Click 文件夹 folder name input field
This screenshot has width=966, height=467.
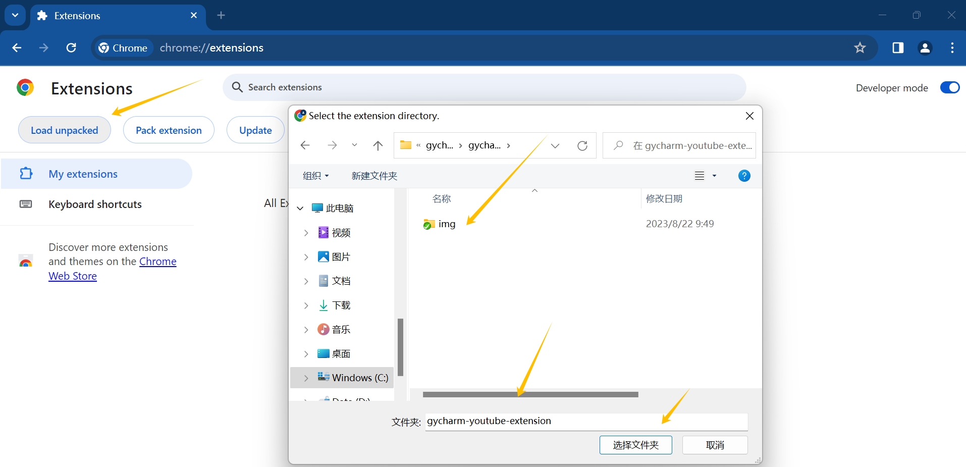coord(586,422)
